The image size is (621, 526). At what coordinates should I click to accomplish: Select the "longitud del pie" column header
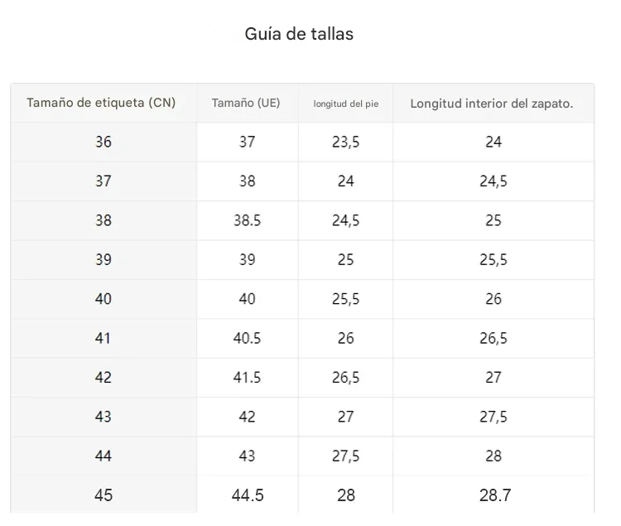[345, 104]
